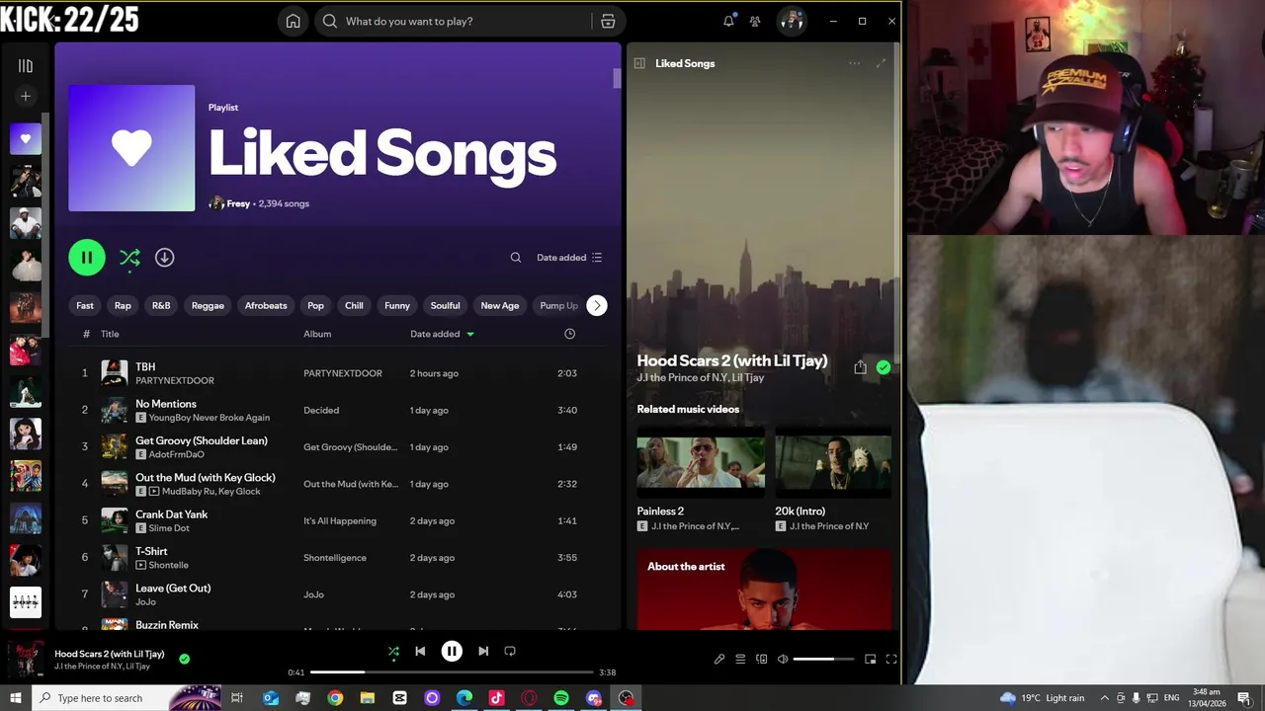
Task: Open J.I the Prince of N.Y in player bar
Action: (88, 667)
